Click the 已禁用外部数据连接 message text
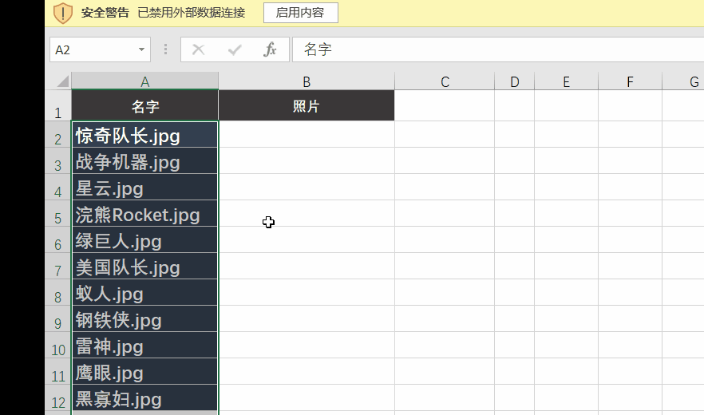 (x=192, y=13)
